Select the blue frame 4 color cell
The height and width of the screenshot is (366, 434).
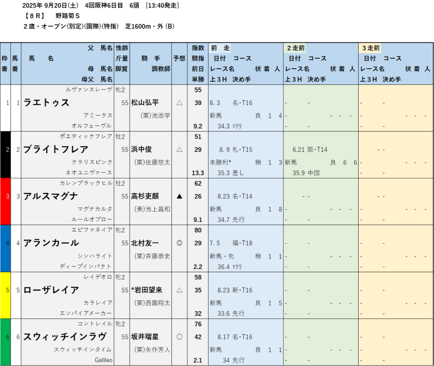point(5,248)
